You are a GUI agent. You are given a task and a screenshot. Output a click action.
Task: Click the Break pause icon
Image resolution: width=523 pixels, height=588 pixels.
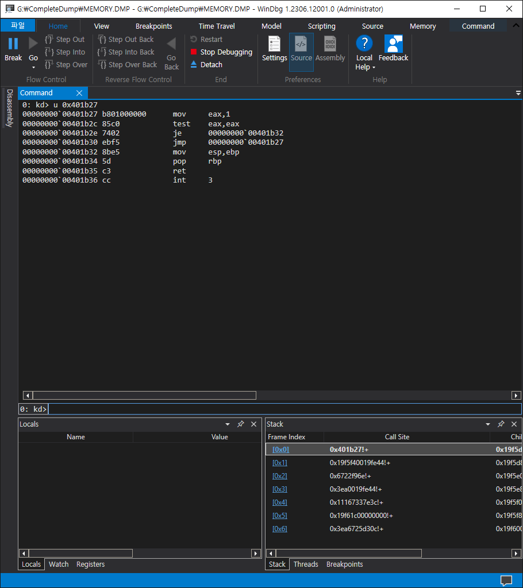(x=13, y=44)
